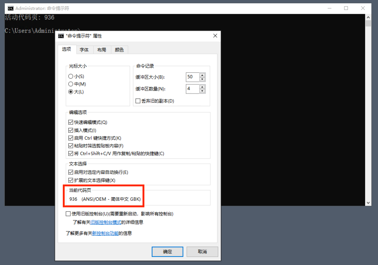
Task: Toggle 插入模式 checkbox
Action: tap(71, 130)
